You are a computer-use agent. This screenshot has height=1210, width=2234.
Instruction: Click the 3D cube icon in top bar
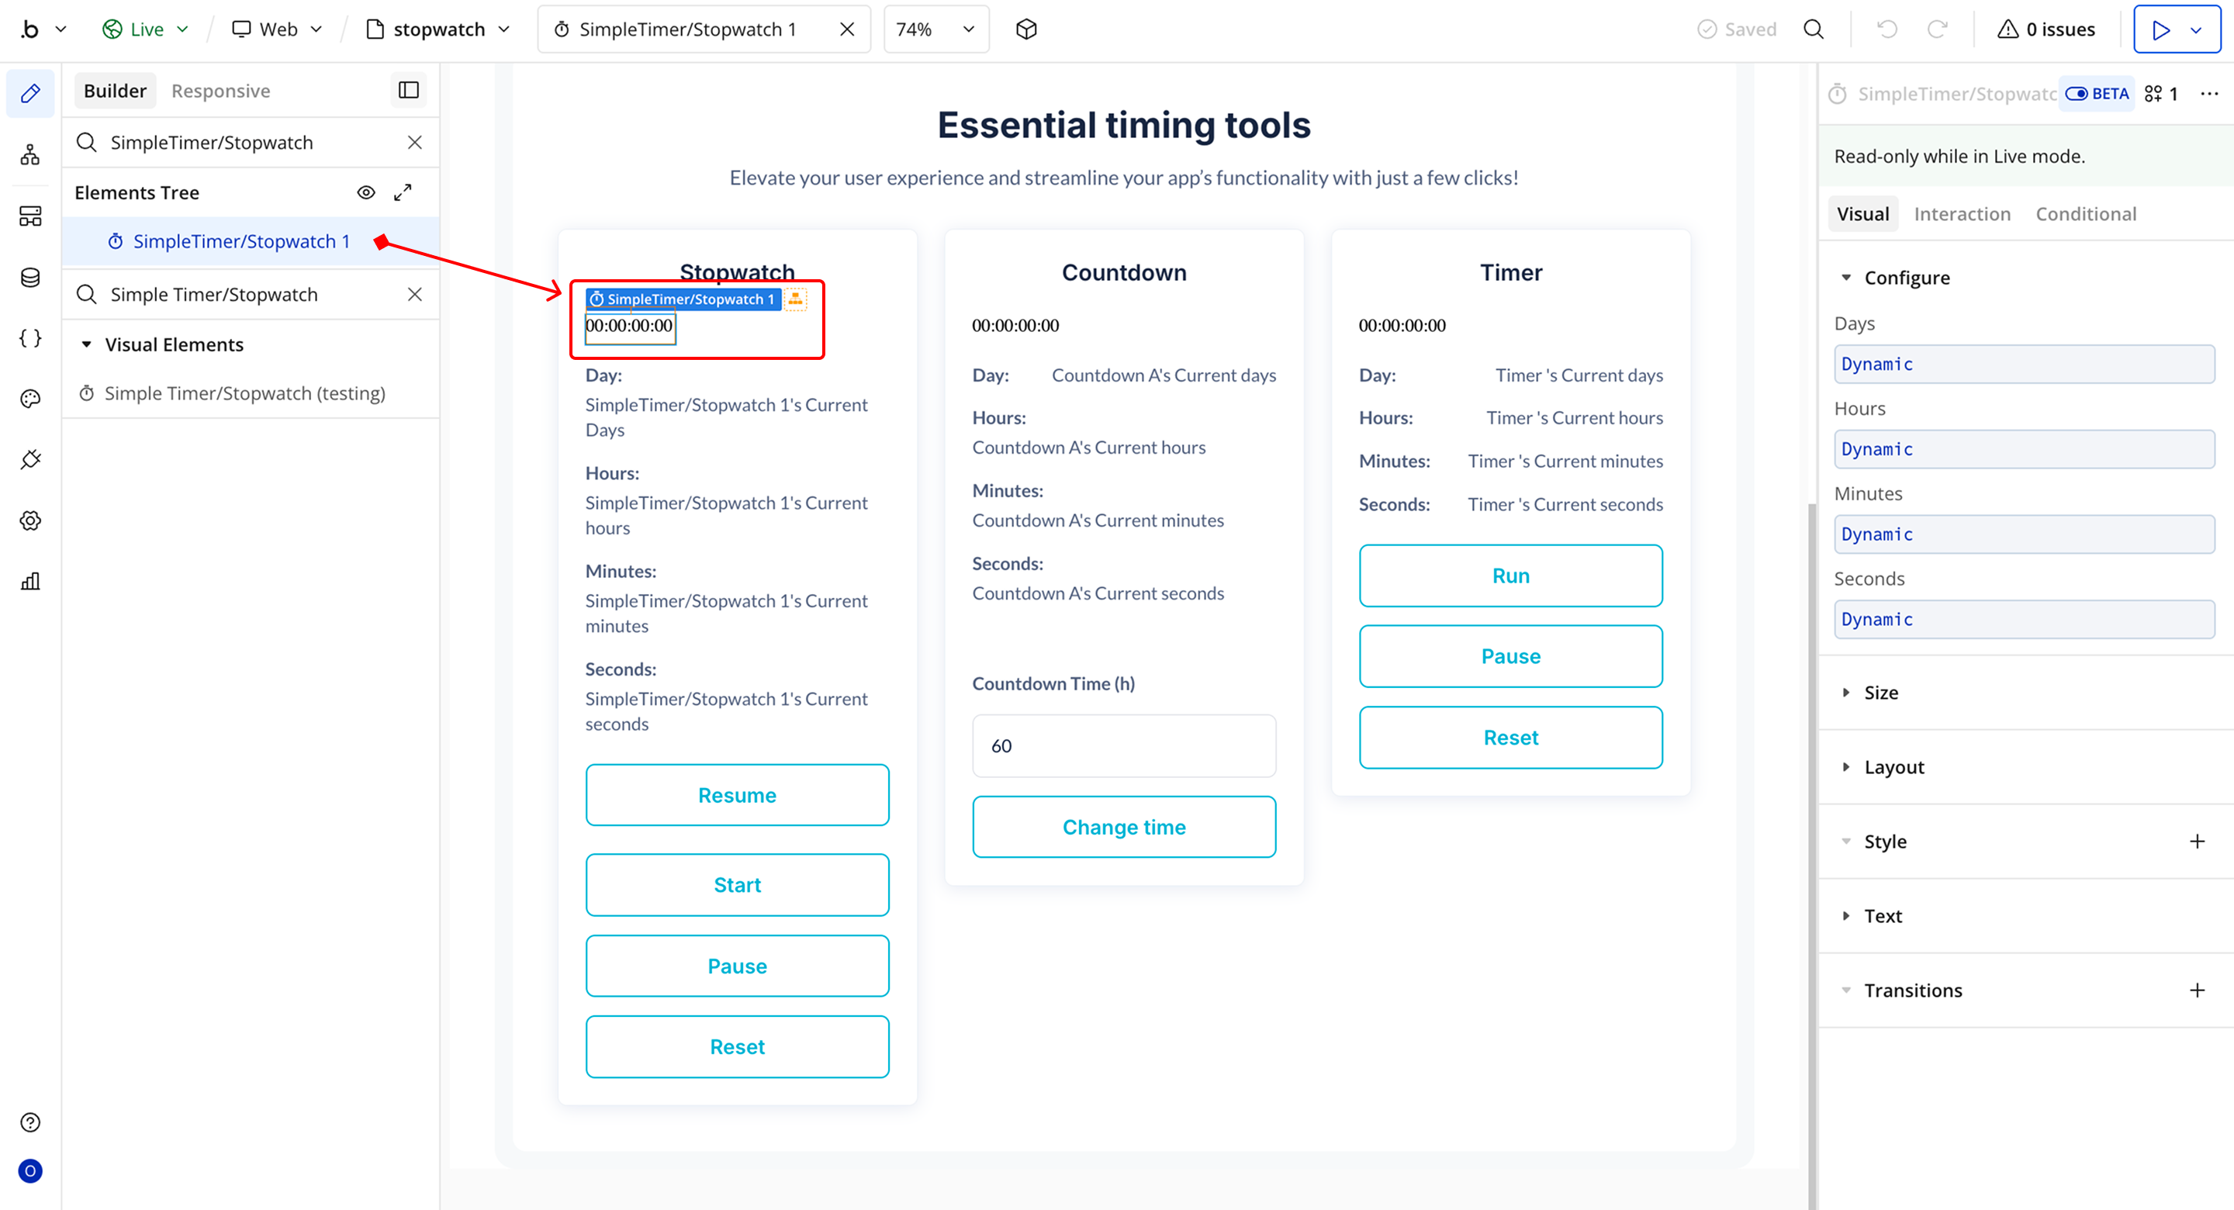pyautogui.click(x=1026, y=29)
